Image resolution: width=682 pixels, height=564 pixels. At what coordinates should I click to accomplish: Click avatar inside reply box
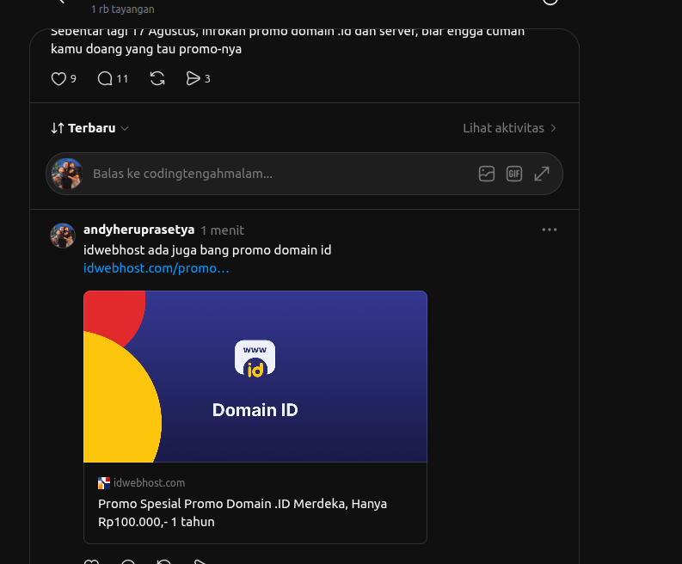(x=67, y=174)
